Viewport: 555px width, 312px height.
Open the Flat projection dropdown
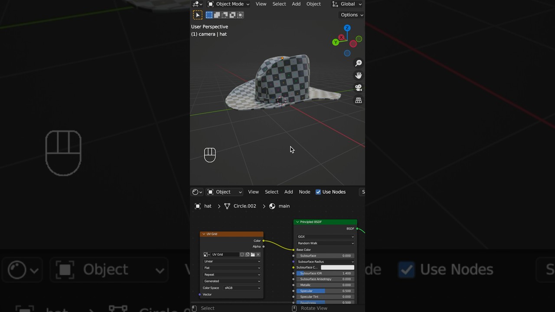tap(232, 268)
